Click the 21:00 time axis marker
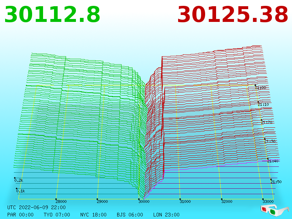 pos(261,88)
